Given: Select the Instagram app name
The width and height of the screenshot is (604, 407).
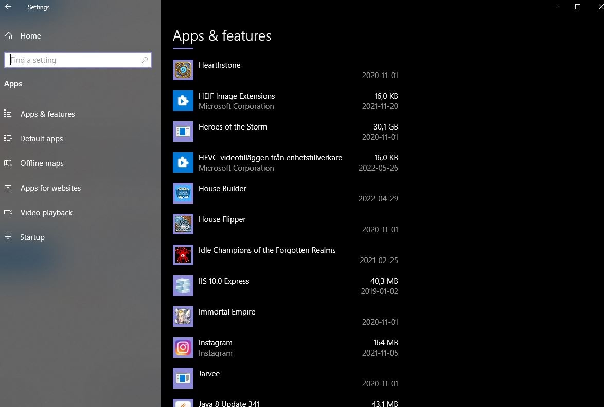Looking at the screenshot, I should (x=216, y=342).
